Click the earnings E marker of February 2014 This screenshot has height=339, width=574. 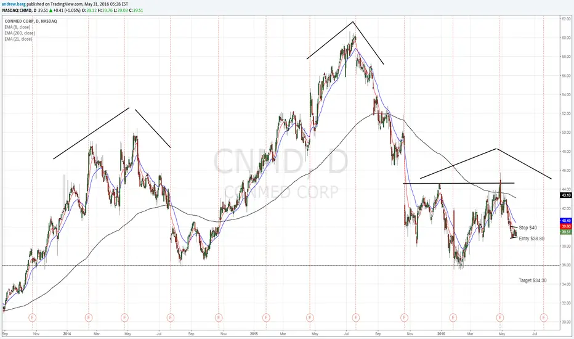click(x=89, y=317)
